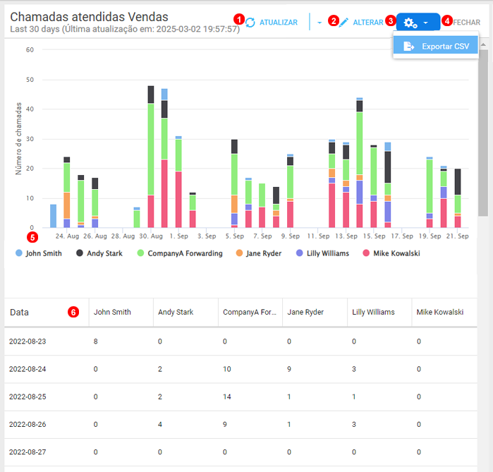The image size is (493, 472).
Task: Click the gears settings icon
Action: point(410,23)
